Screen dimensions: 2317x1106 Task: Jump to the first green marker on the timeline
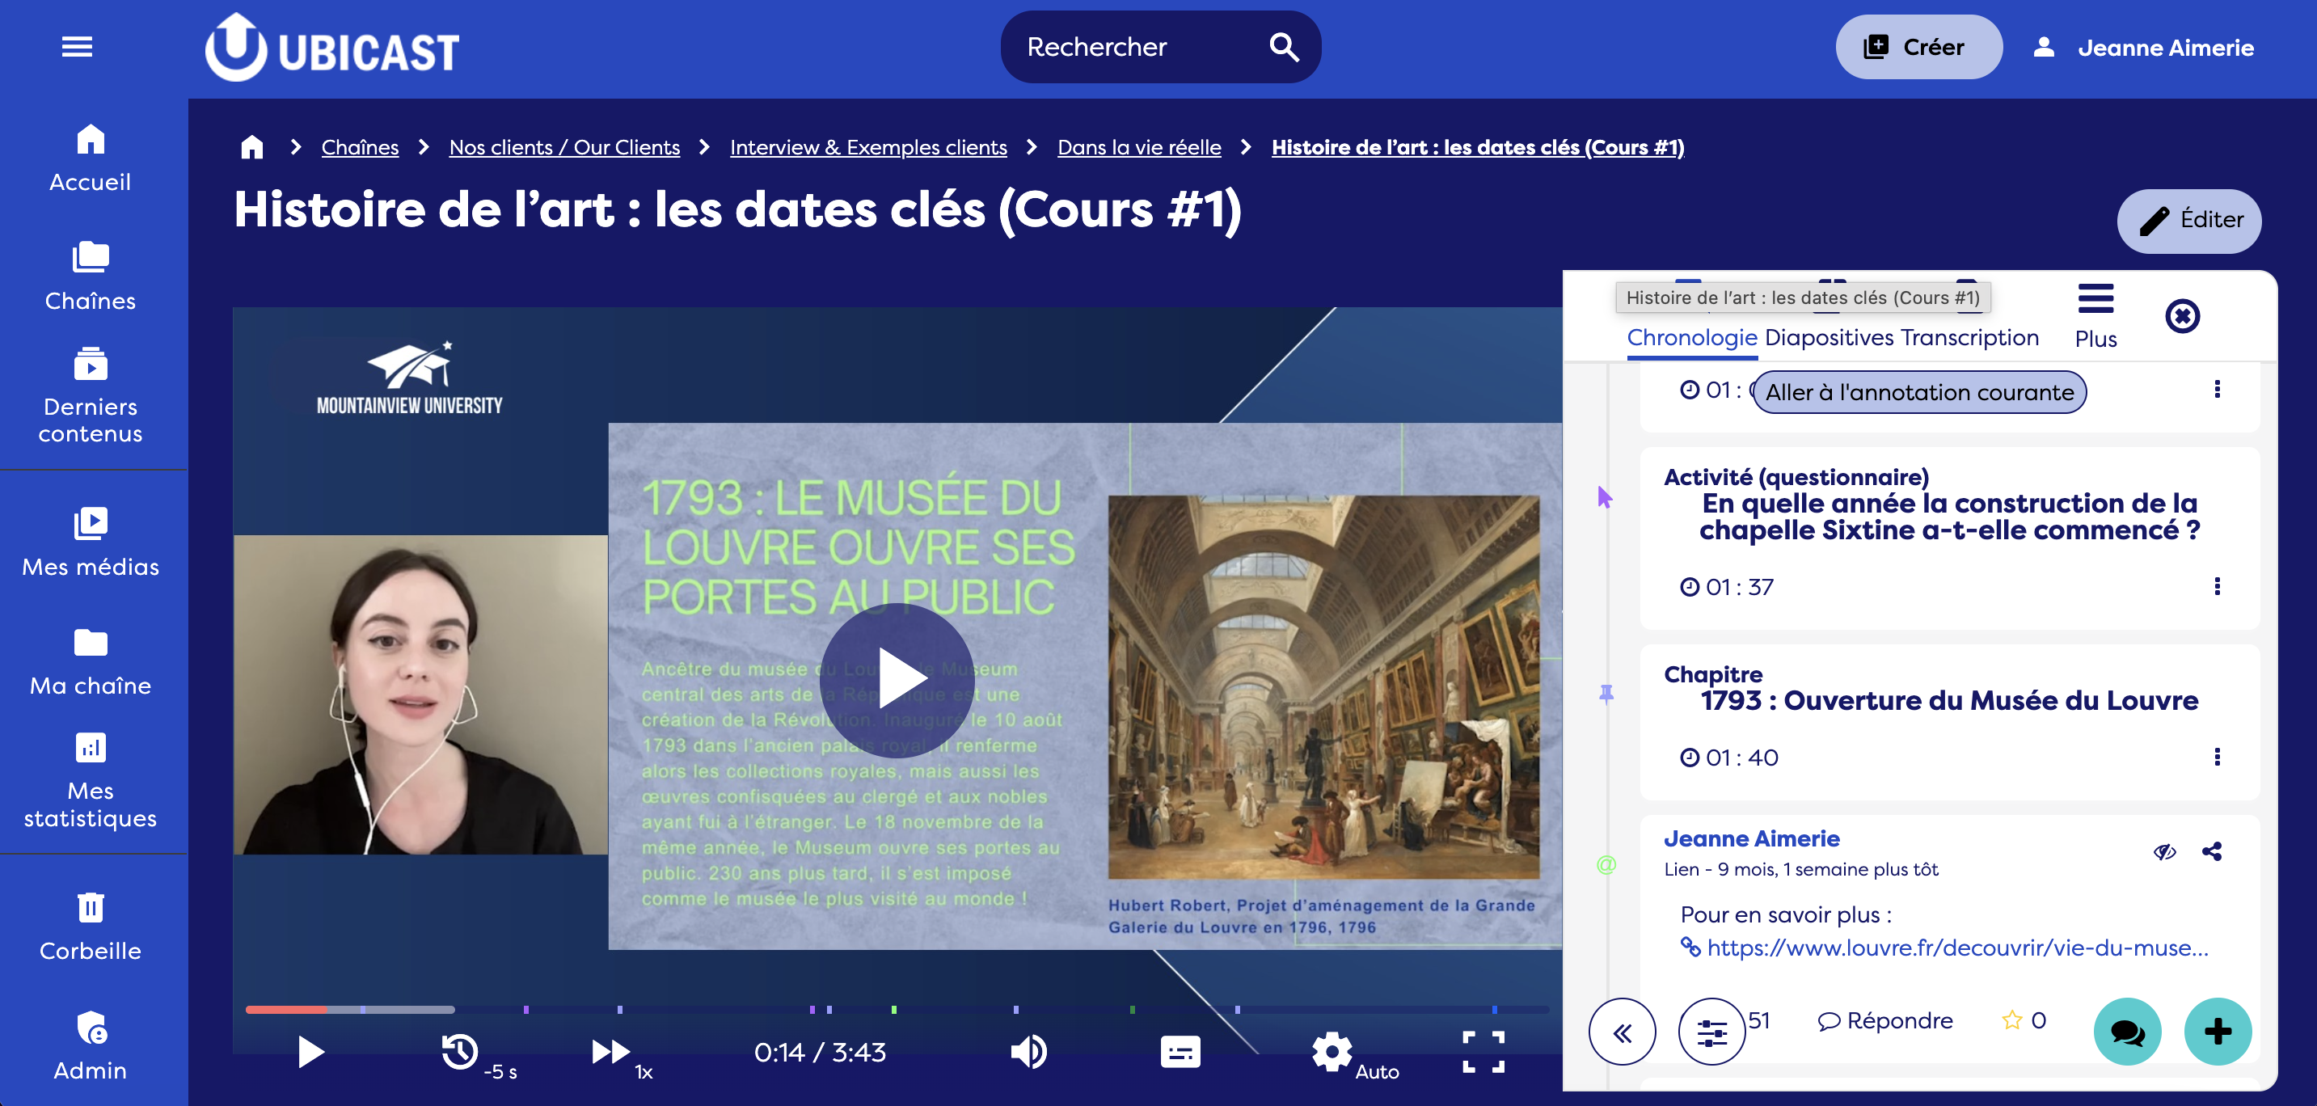894,1010
